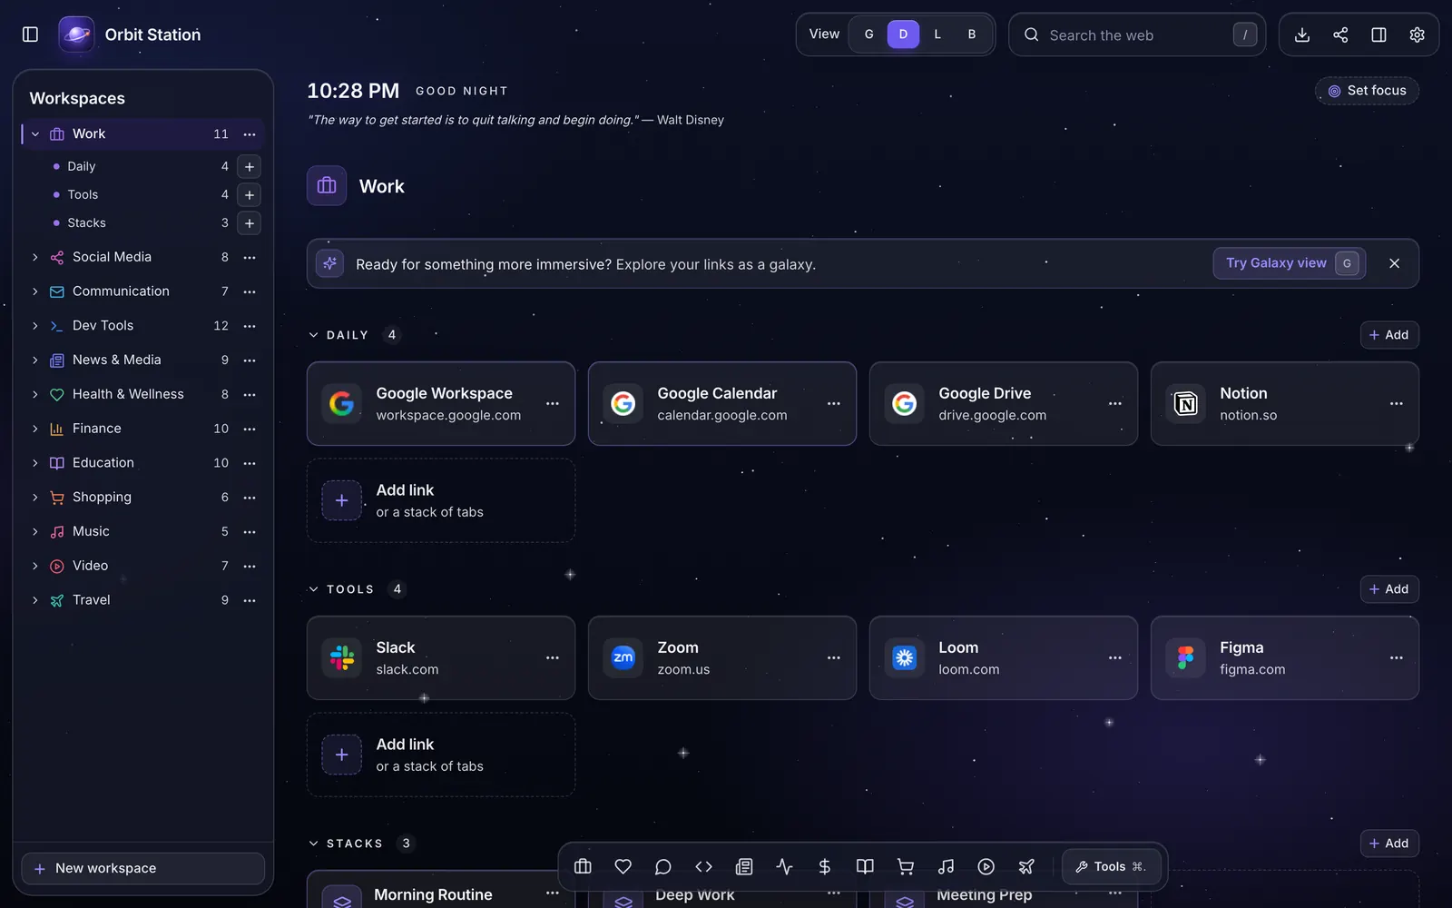Select dollar sign icon in bottom dock
This screenshot has height=908, width=1452.
click(825, 867)
